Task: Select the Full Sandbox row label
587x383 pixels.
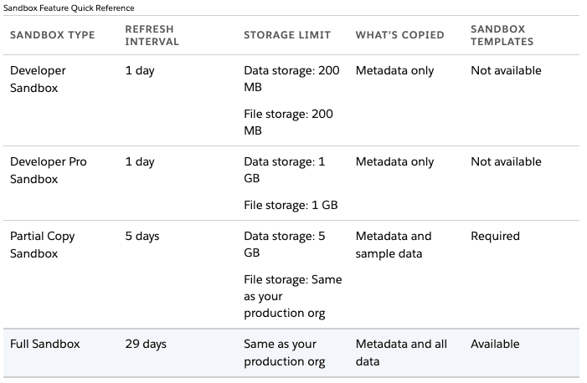Action: click(45, 344)
